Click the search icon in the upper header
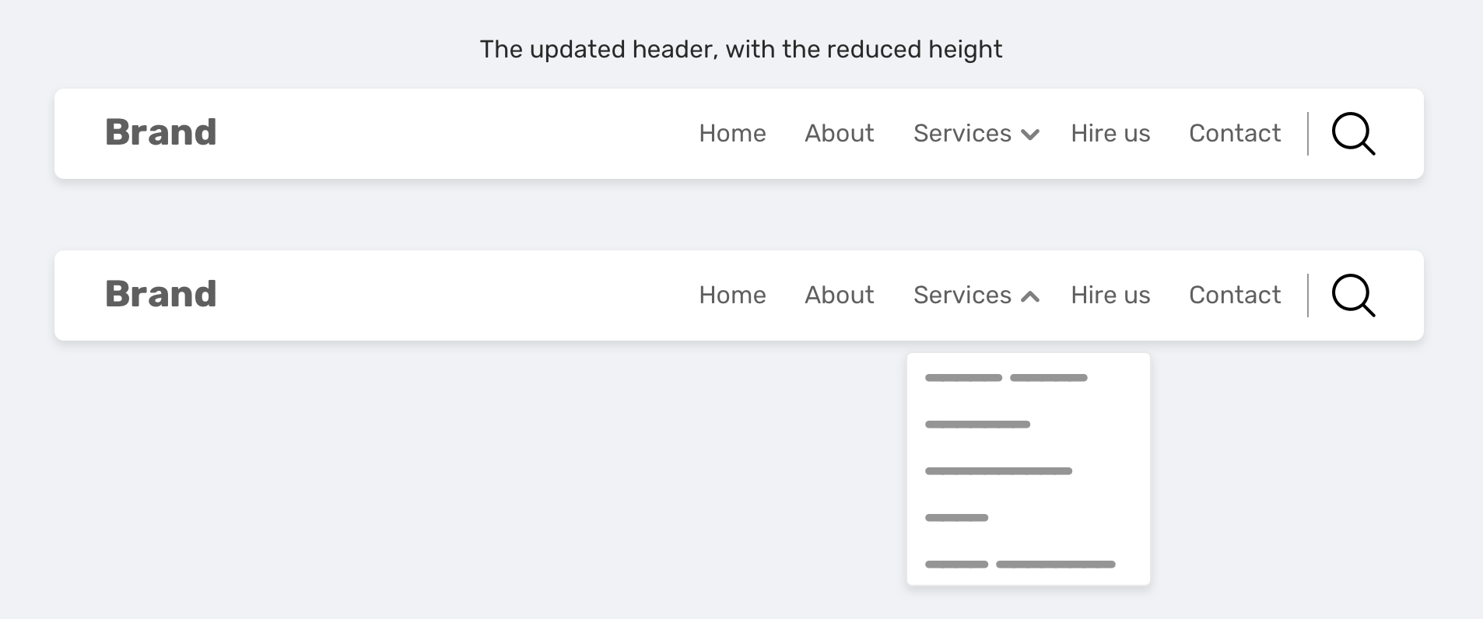 (1353, 134)
